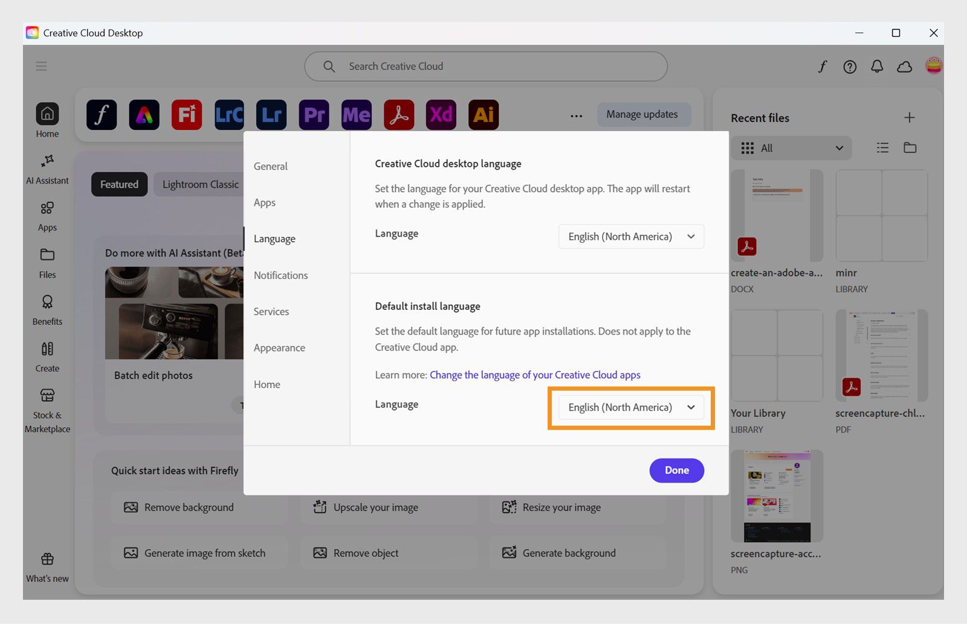Screen dimensions: 967x624
Task: Open Help question mark icon
Action: coord(850,66)
